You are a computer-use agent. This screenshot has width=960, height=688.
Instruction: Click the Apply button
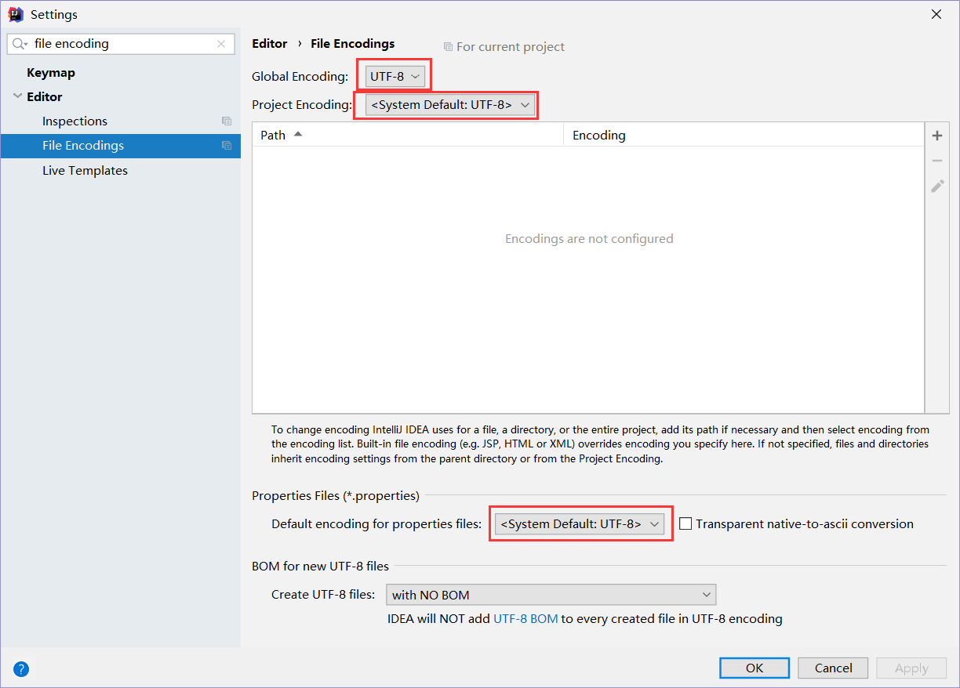(911, 668)
